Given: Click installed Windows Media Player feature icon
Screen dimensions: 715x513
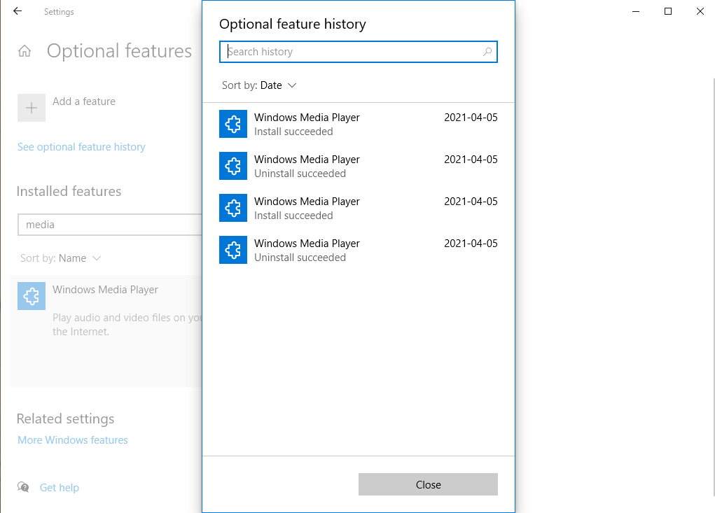Looking at the screenshot, I should (x=32, y=296).
